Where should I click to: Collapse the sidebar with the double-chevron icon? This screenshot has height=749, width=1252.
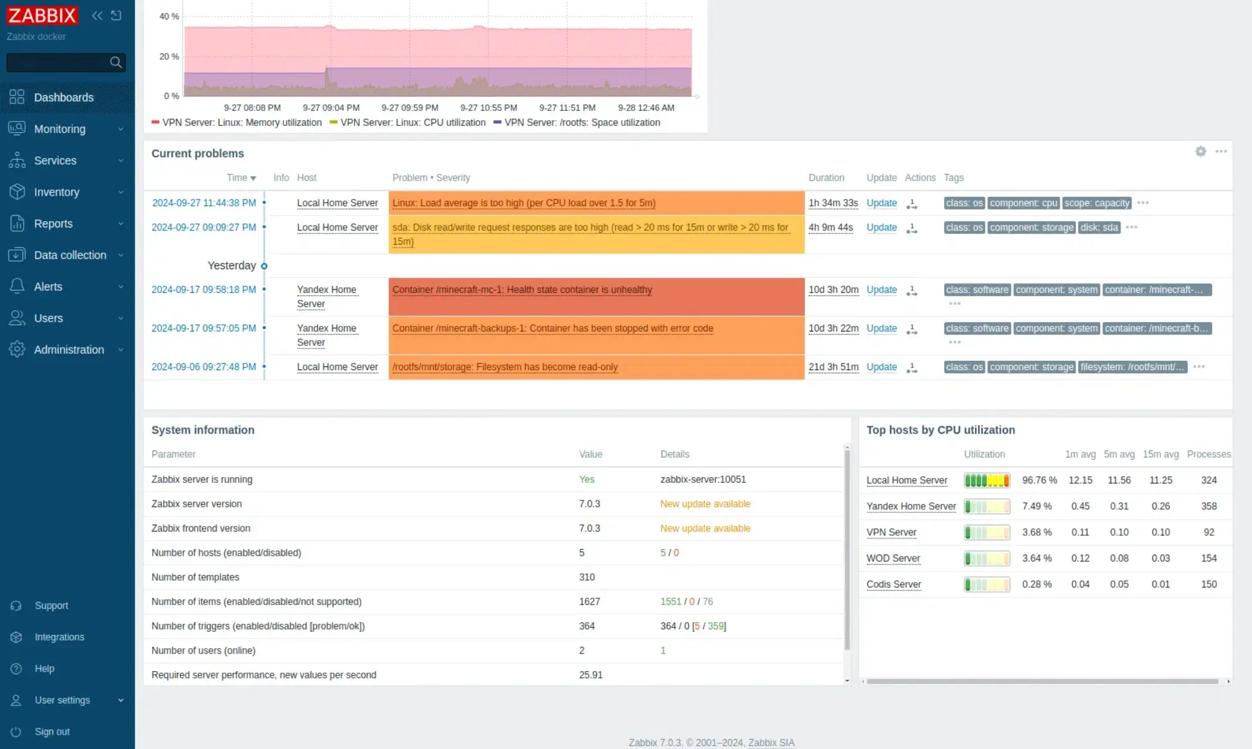coord(97,16)
